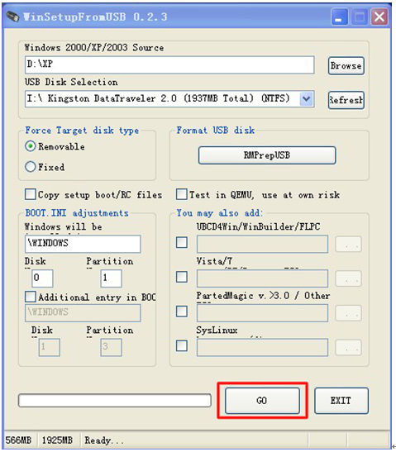Viewport: 396px width, 452px height.
Task: Tick the PartedMagic checkbox
Action: tap(181, 312)
